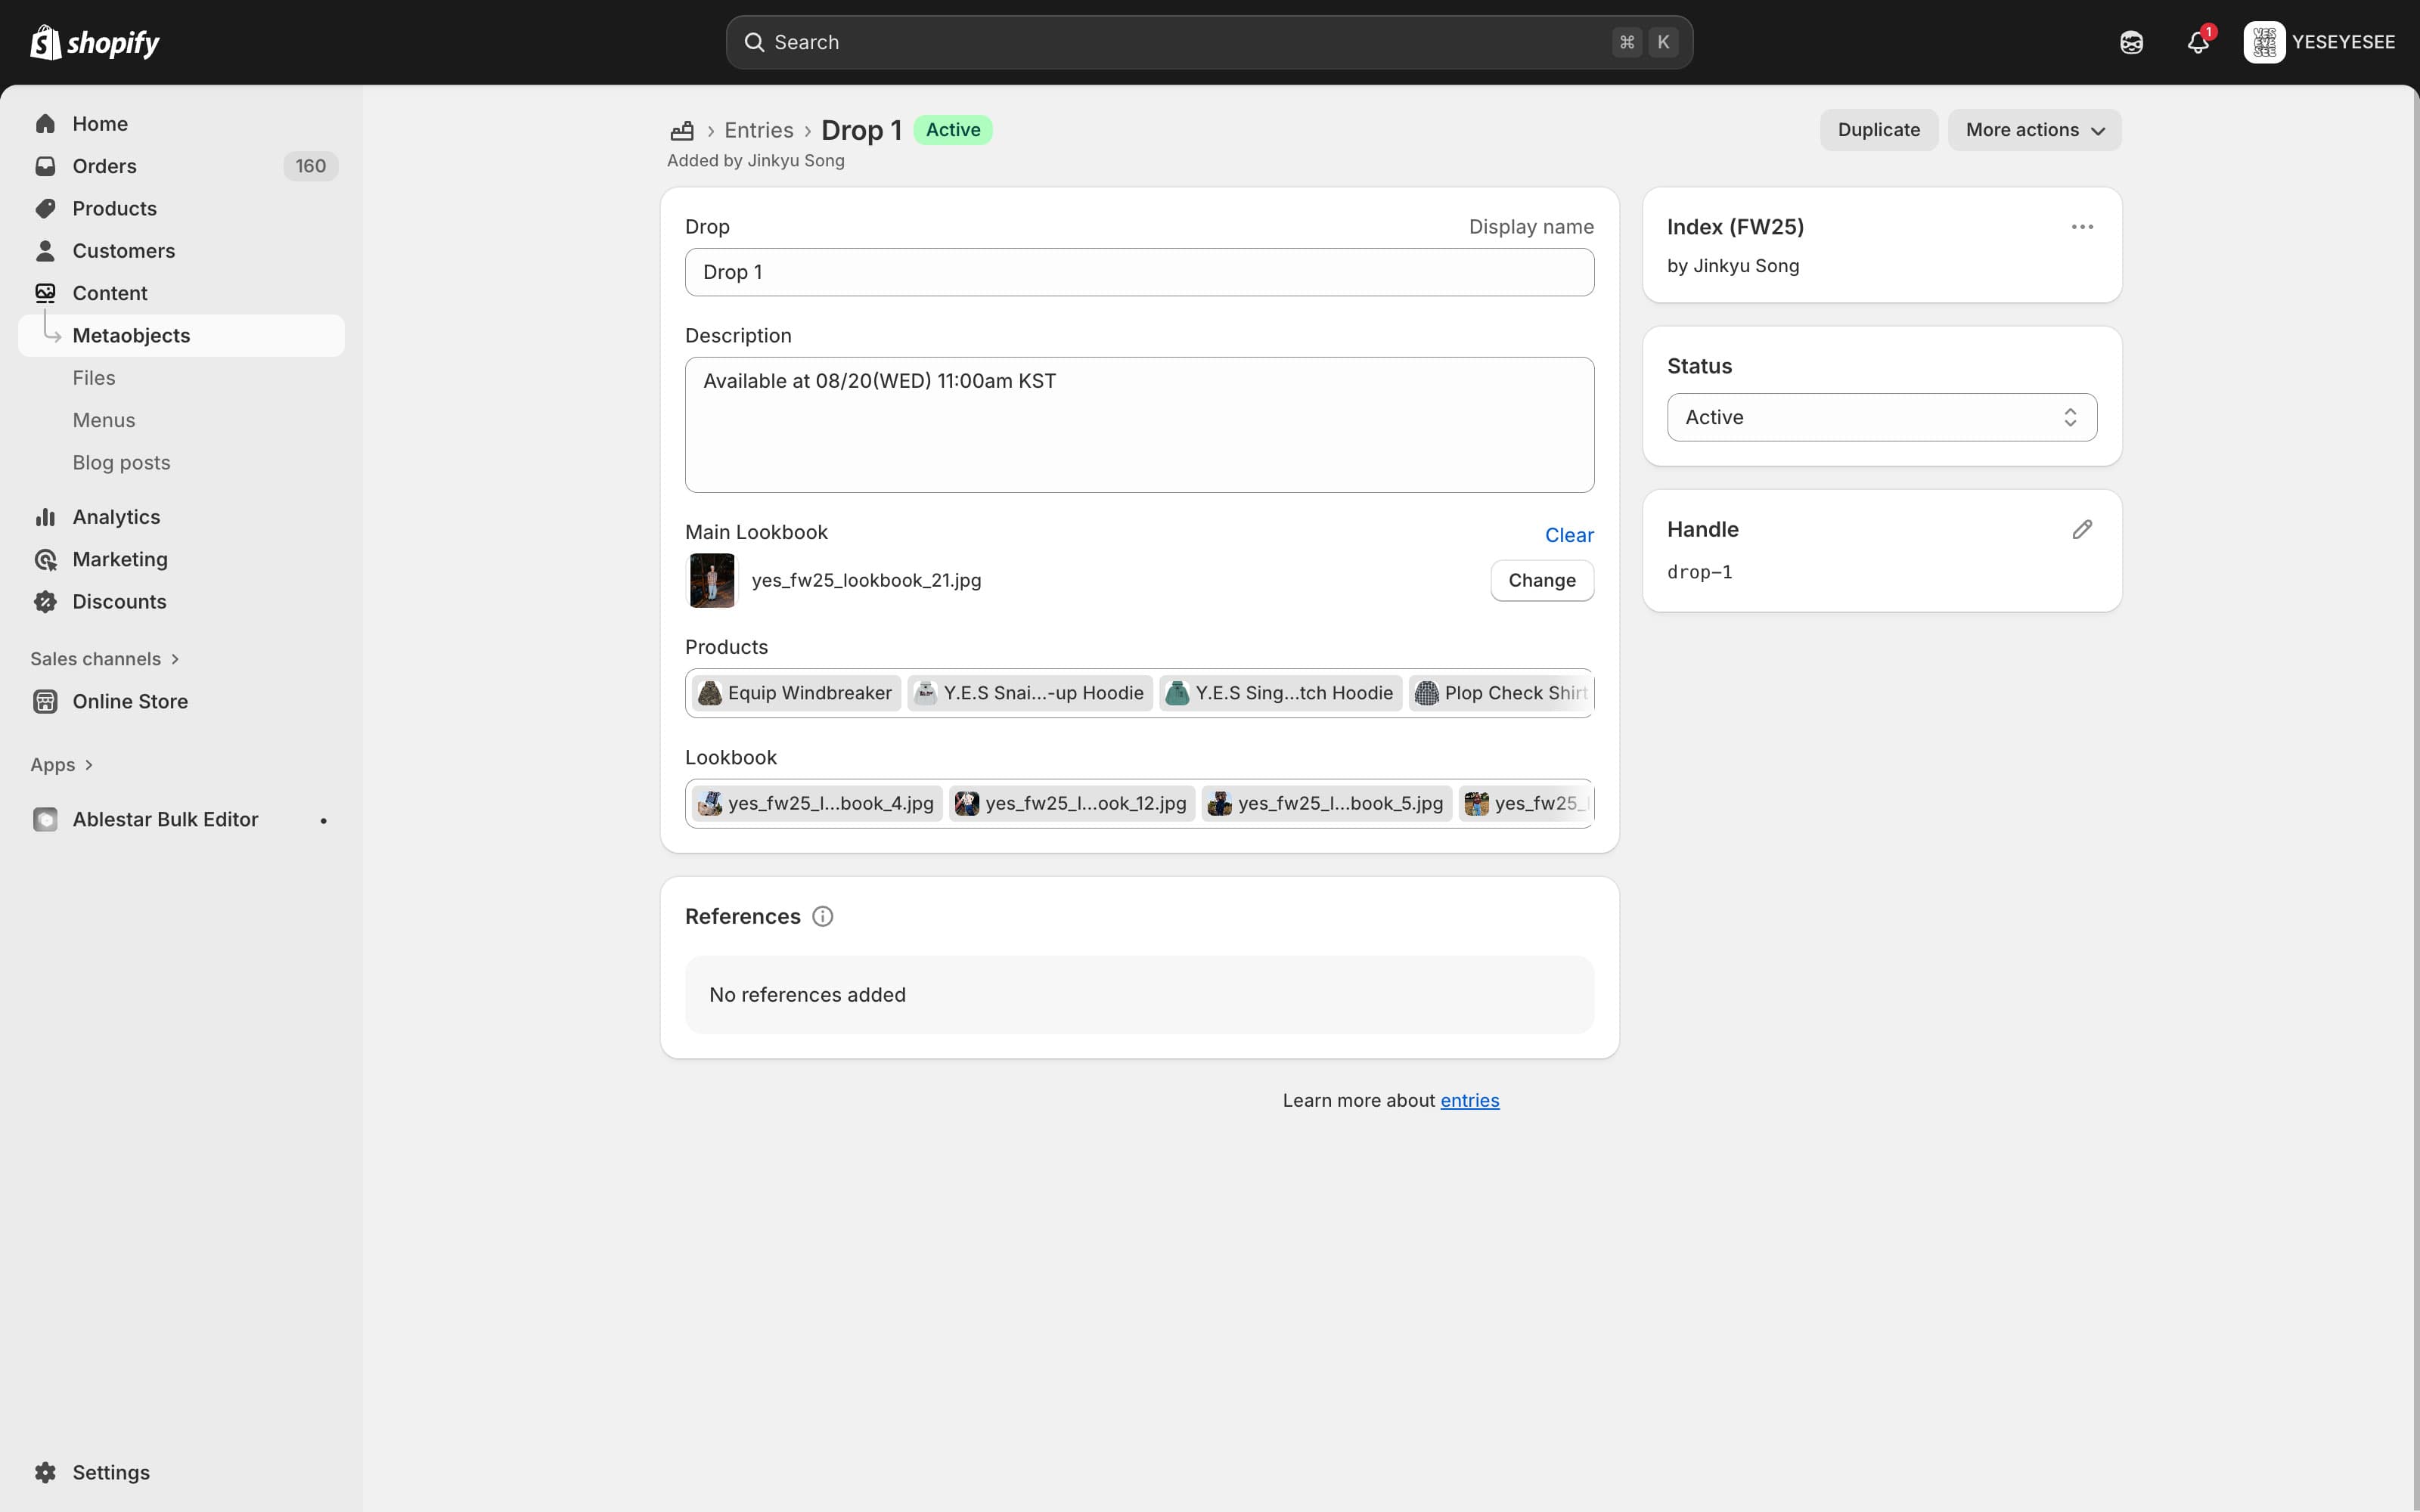The width and height of the screenshot is (2420, 1512).
Task: Edit the handle with pencil icon
Action: pyautogui.click(x=2082, y=529)
